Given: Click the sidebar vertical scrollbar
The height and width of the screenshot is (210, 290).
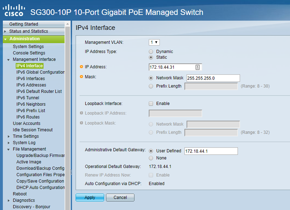Looking at the screenshot, I should click(x=67, y=108).
